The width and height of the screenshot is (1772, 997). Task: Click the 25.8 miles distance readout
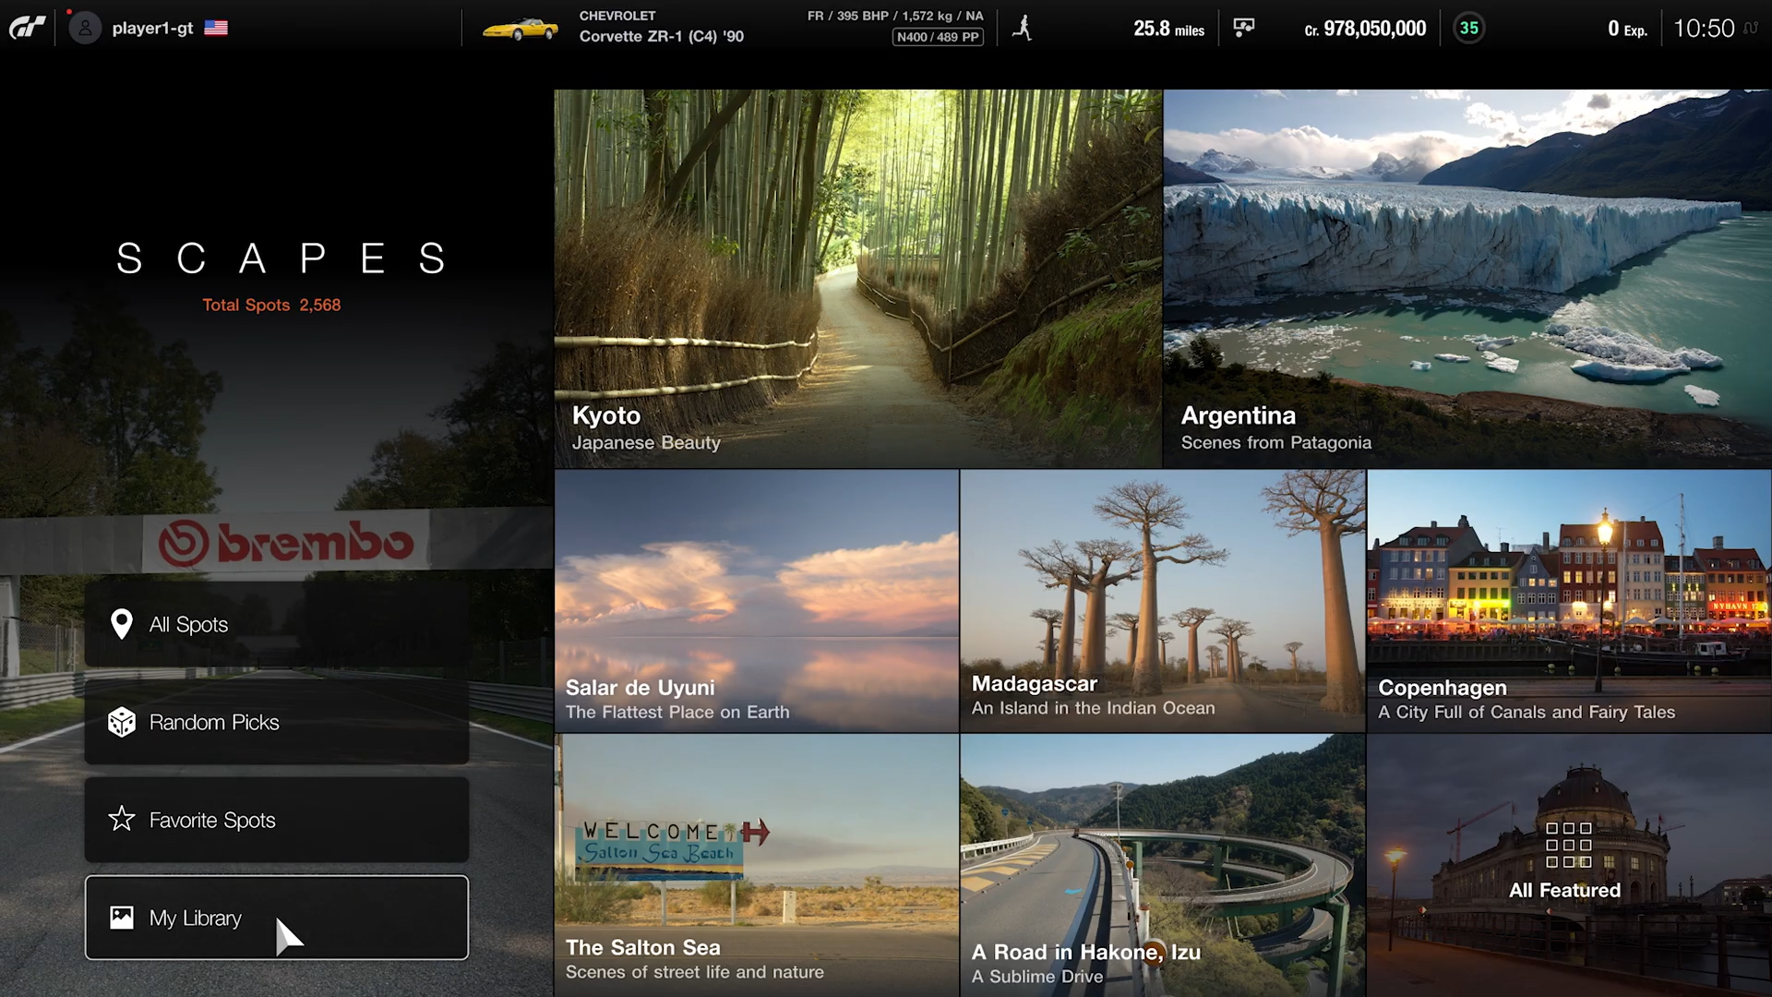[1168, 29]
